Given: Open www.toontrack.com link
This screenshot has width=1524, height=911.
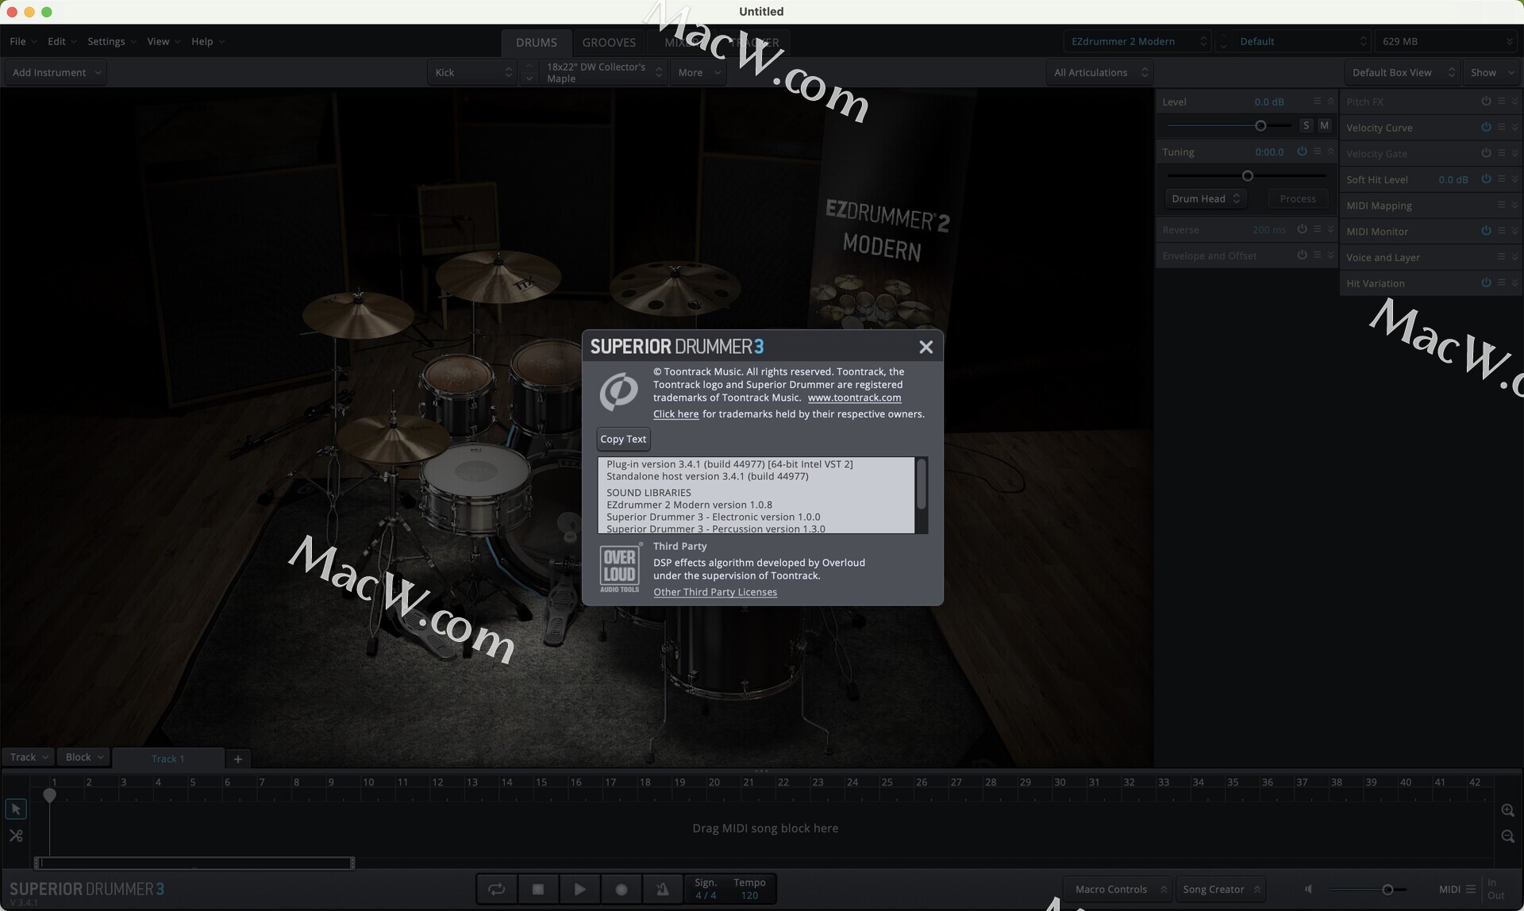Looking at the screenshot, I should pos(854,398).
